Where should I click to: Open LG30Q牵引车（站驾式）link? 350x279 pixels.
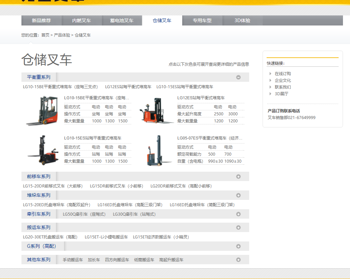134,214
